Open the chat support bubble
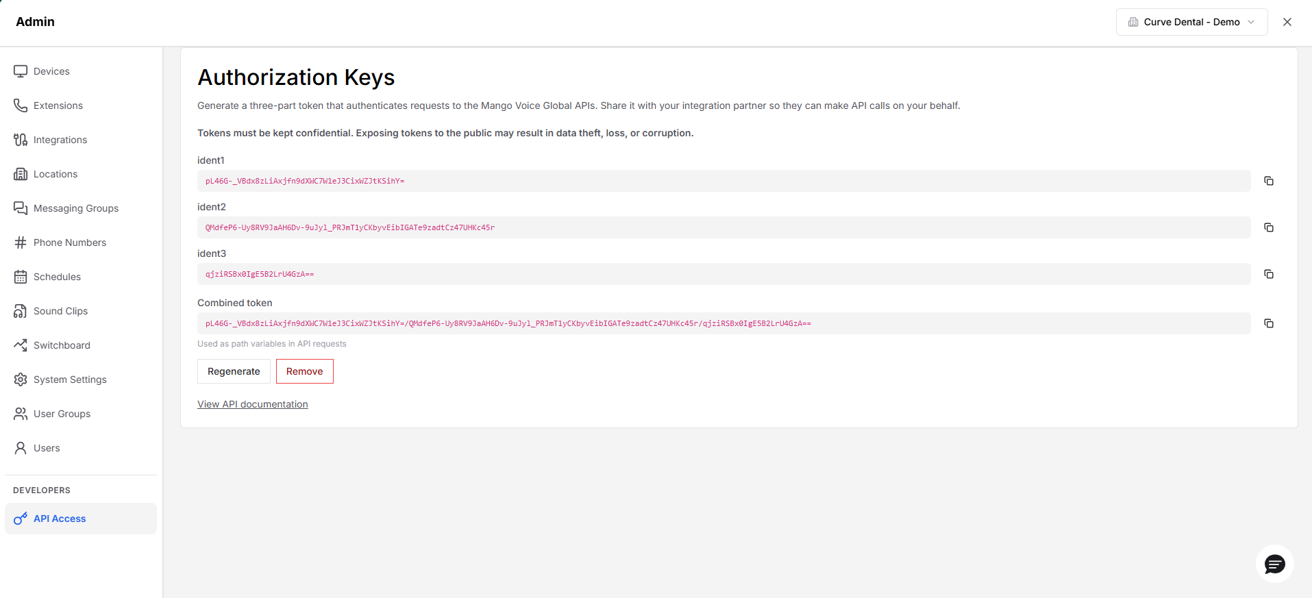Image resolution: width=1312 pixels, height=598 pixels. (x=1274, y=564)
